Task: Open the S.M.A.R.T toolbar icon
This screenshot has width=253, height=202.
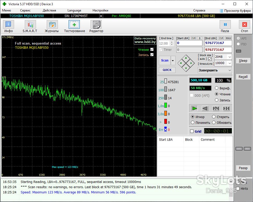Action: pos(30,25)
